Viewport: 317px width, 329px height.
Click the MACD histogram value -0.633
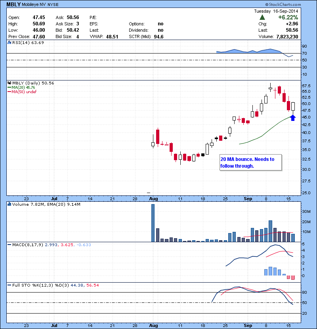[84, 245]
